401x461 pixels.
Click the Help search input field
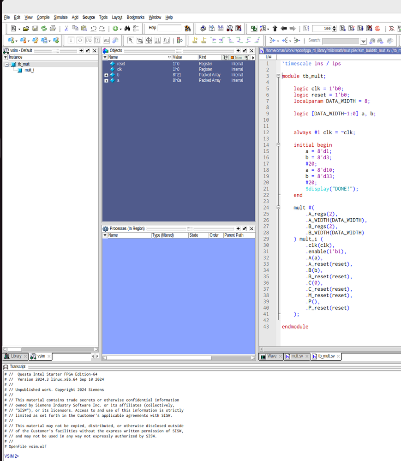169,28
